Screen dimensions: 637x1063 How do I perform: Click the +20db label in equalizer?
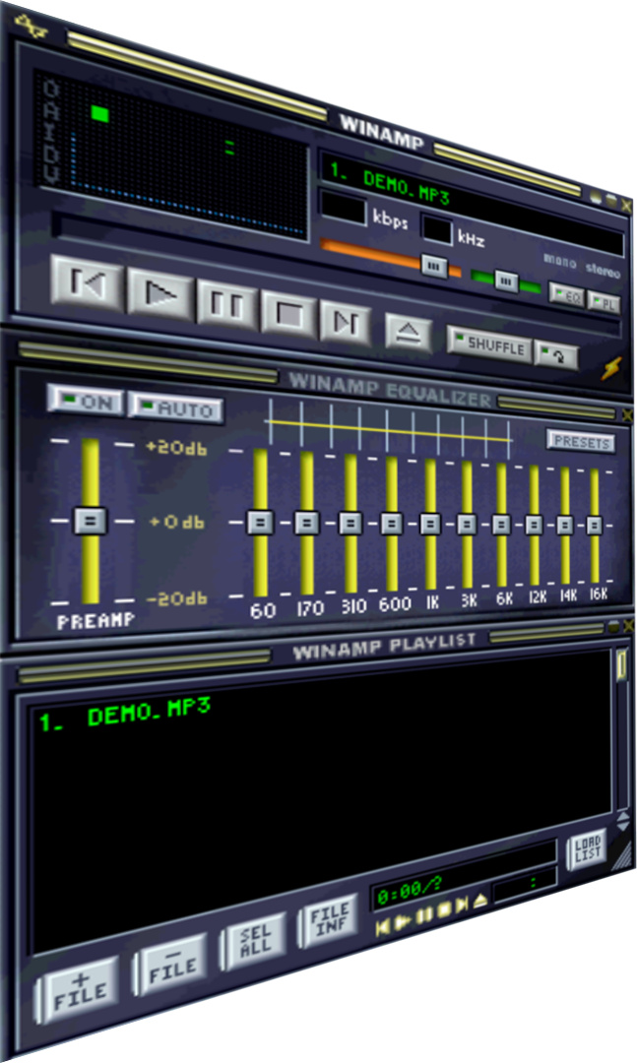pyautogui.click(x=176, y=447)
